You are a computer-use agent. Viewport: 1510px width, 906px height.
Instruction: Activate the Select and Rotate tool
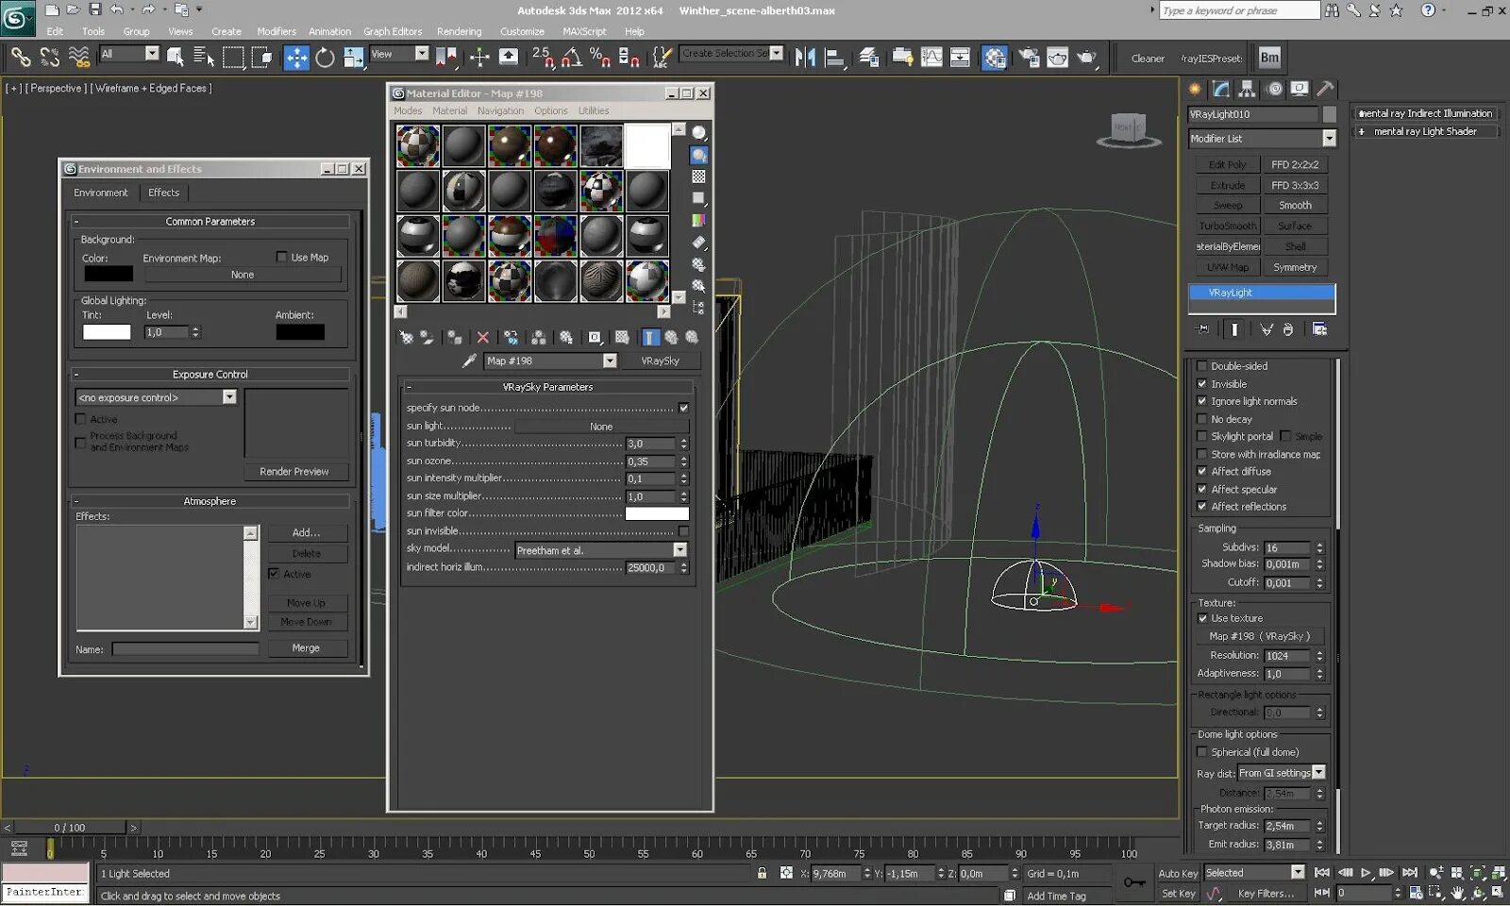point(325,59)
